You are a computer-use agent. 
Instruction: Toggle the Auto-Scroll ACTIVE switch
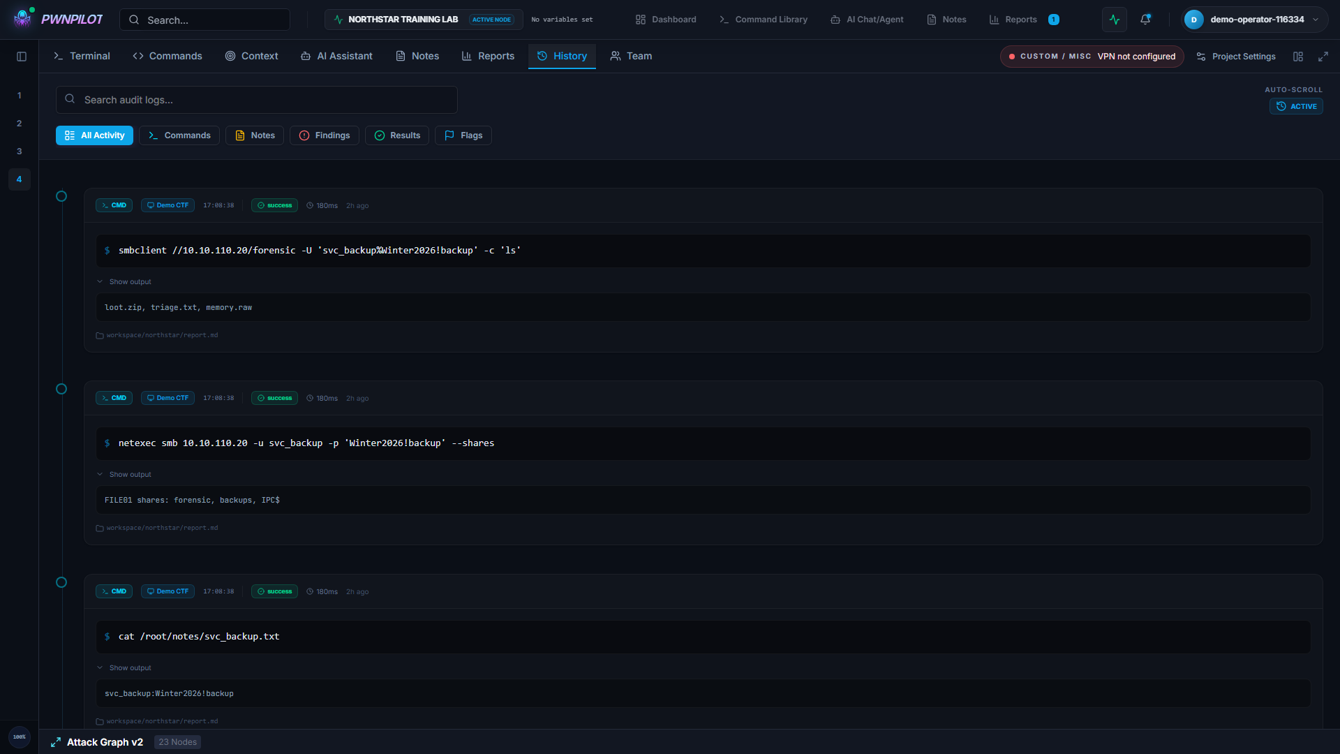[1296, 106]
